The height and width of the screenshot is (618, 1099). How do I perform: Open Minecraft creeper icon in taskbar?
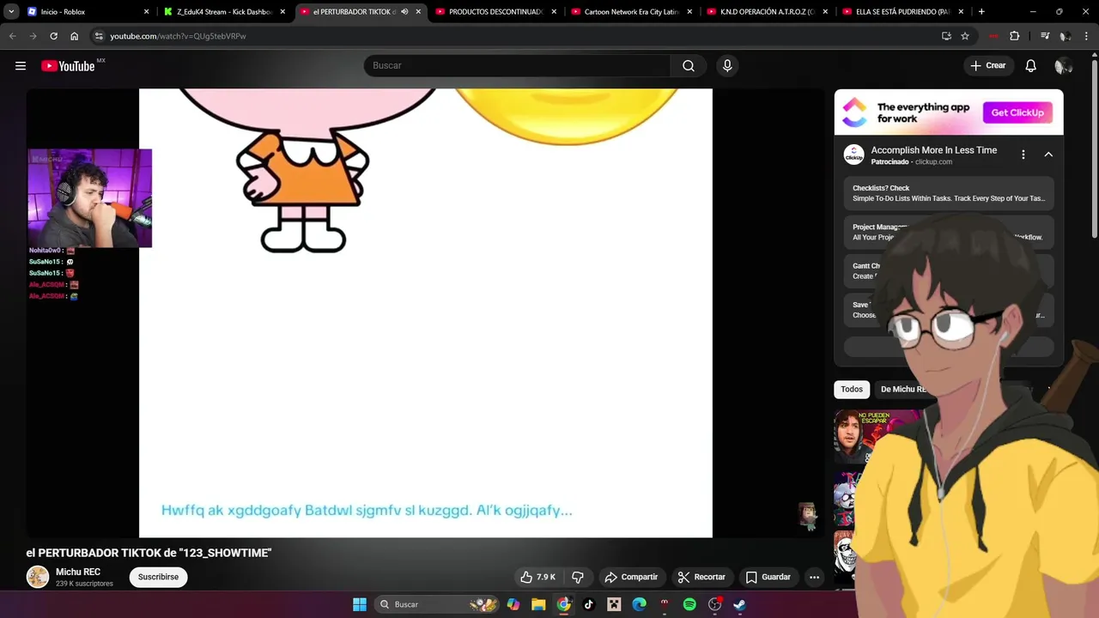pyautogui.click(x=614, y=604)
